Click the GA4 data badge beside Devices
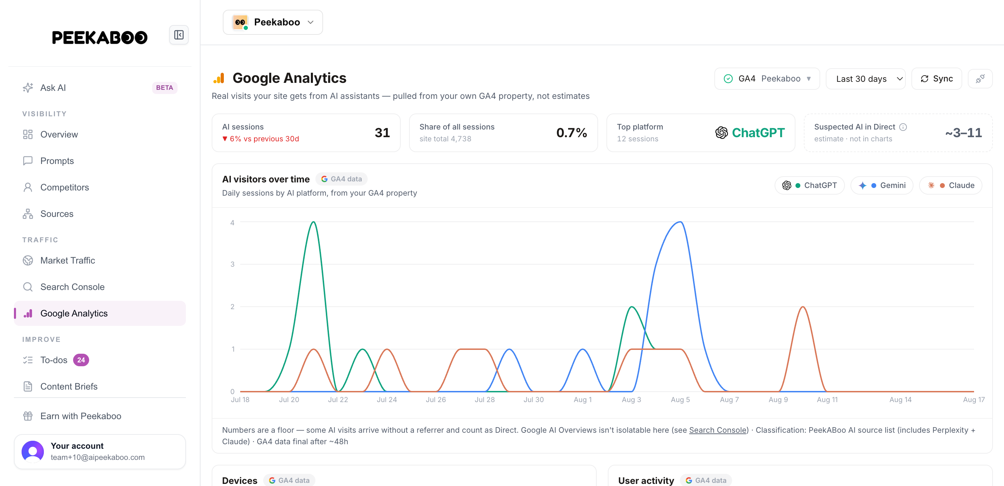 pos(289,480)
